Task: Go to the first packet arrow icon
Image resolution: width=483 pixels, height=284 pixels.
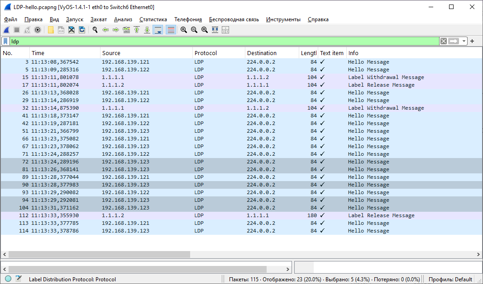Action: click(x=136, y=30)
